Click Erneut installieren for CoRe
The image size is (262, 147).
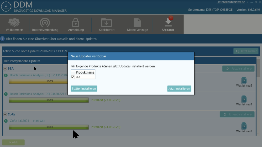coord(237,114)
